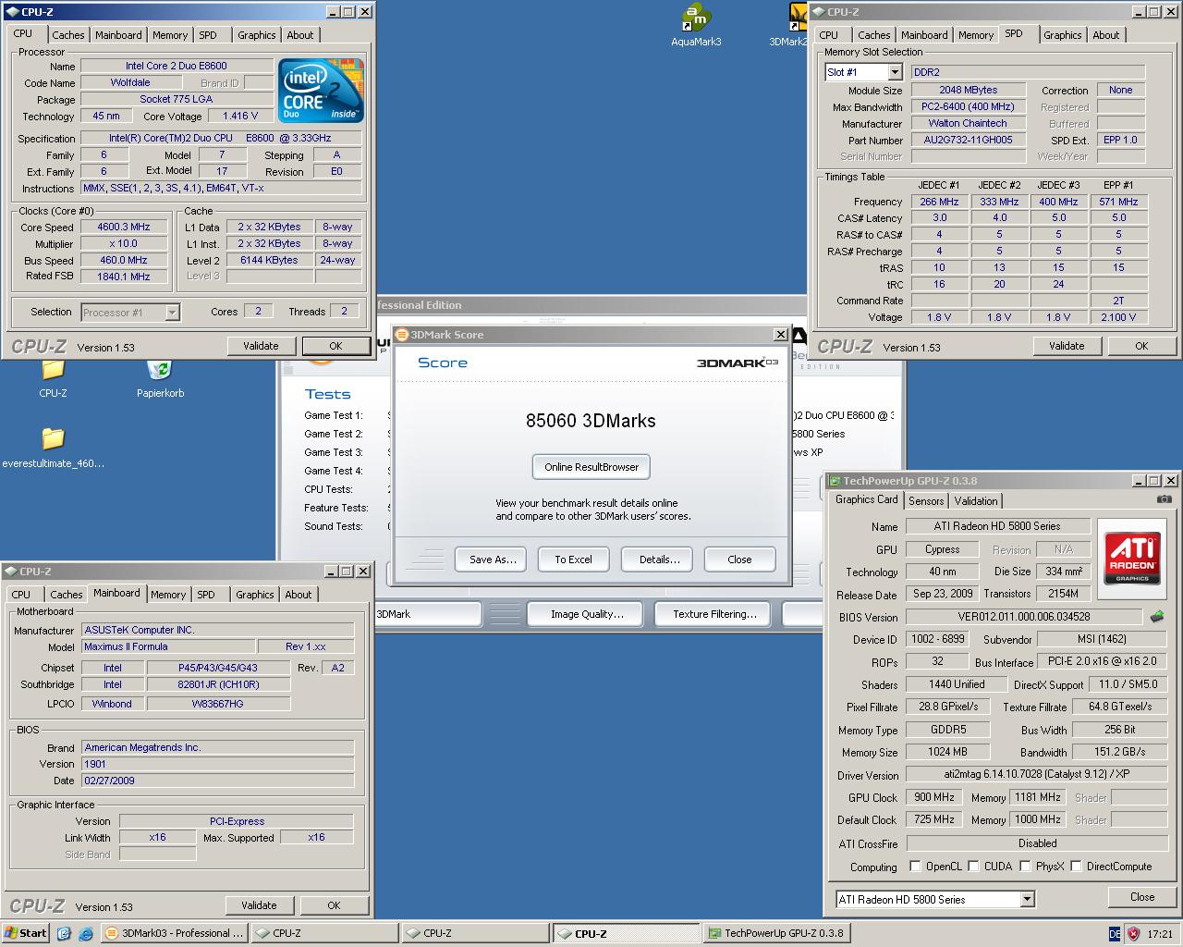The width and height of the screenshot is (1183, 947).
Task: Open the CPU-Z desktop folder
Action: coord(53,379)
